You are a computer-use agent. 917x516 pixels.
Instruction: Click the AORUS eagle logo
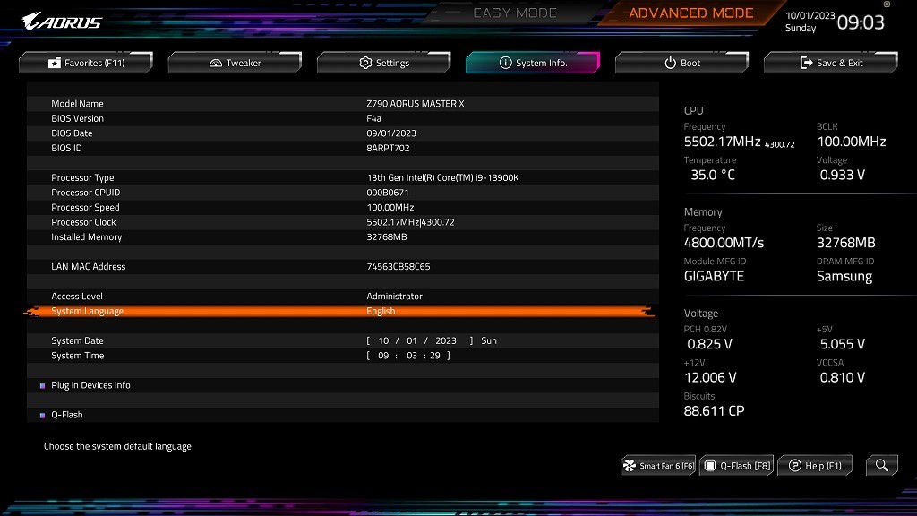pyautogui.click(x=62, y=21)
